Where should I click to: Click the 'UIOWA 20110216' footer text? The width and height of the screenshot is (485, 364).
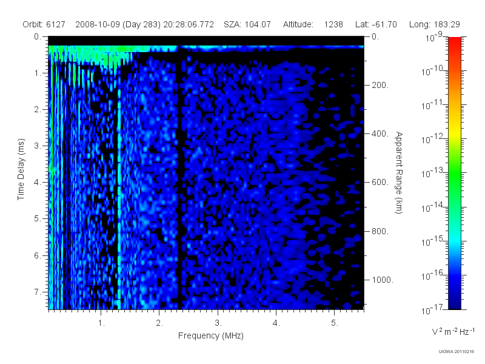click(x=457, y=352)
